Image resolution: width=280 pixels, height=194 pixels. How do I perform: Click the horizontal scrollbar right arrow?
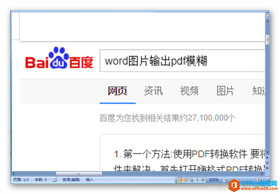tap(262, 174)
